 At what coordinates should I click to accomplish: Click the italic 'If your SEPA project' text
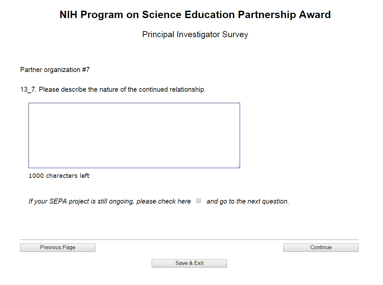[x=109, y=202]
